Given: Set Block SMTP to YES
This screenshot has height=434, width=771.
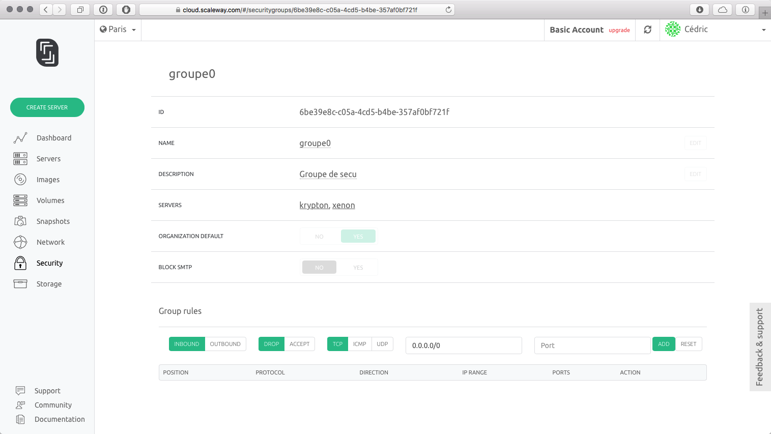Looking at the screenshot, I should pos(358,268).
